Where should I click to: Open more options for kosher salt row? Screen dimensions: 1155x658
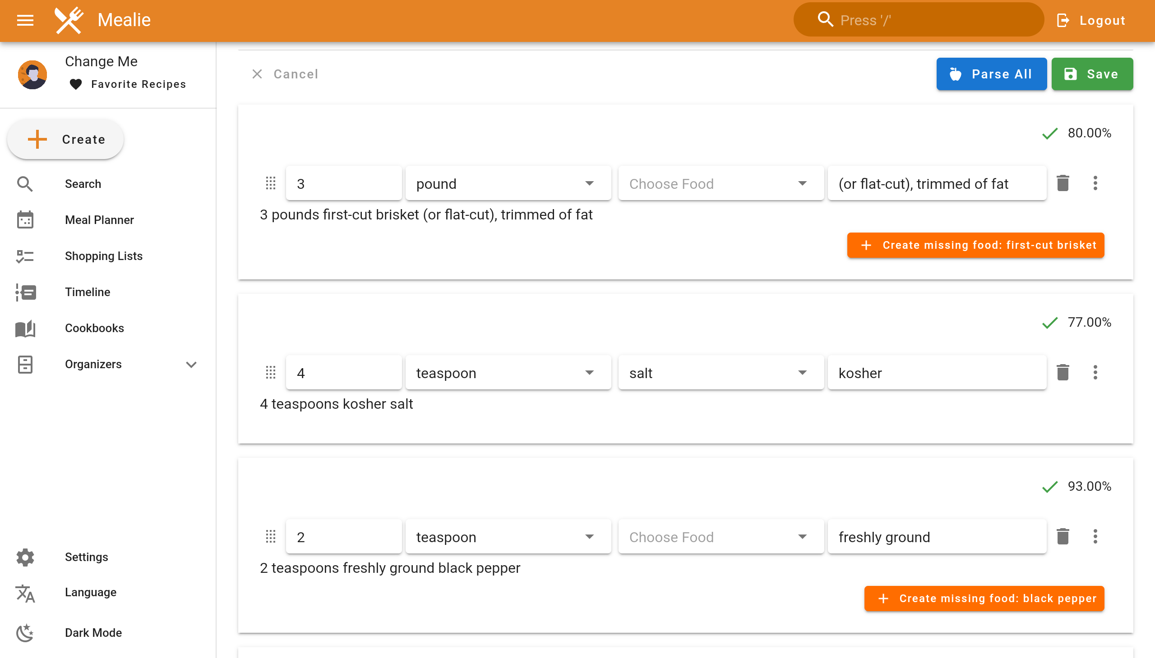[x=1095, y=373]
